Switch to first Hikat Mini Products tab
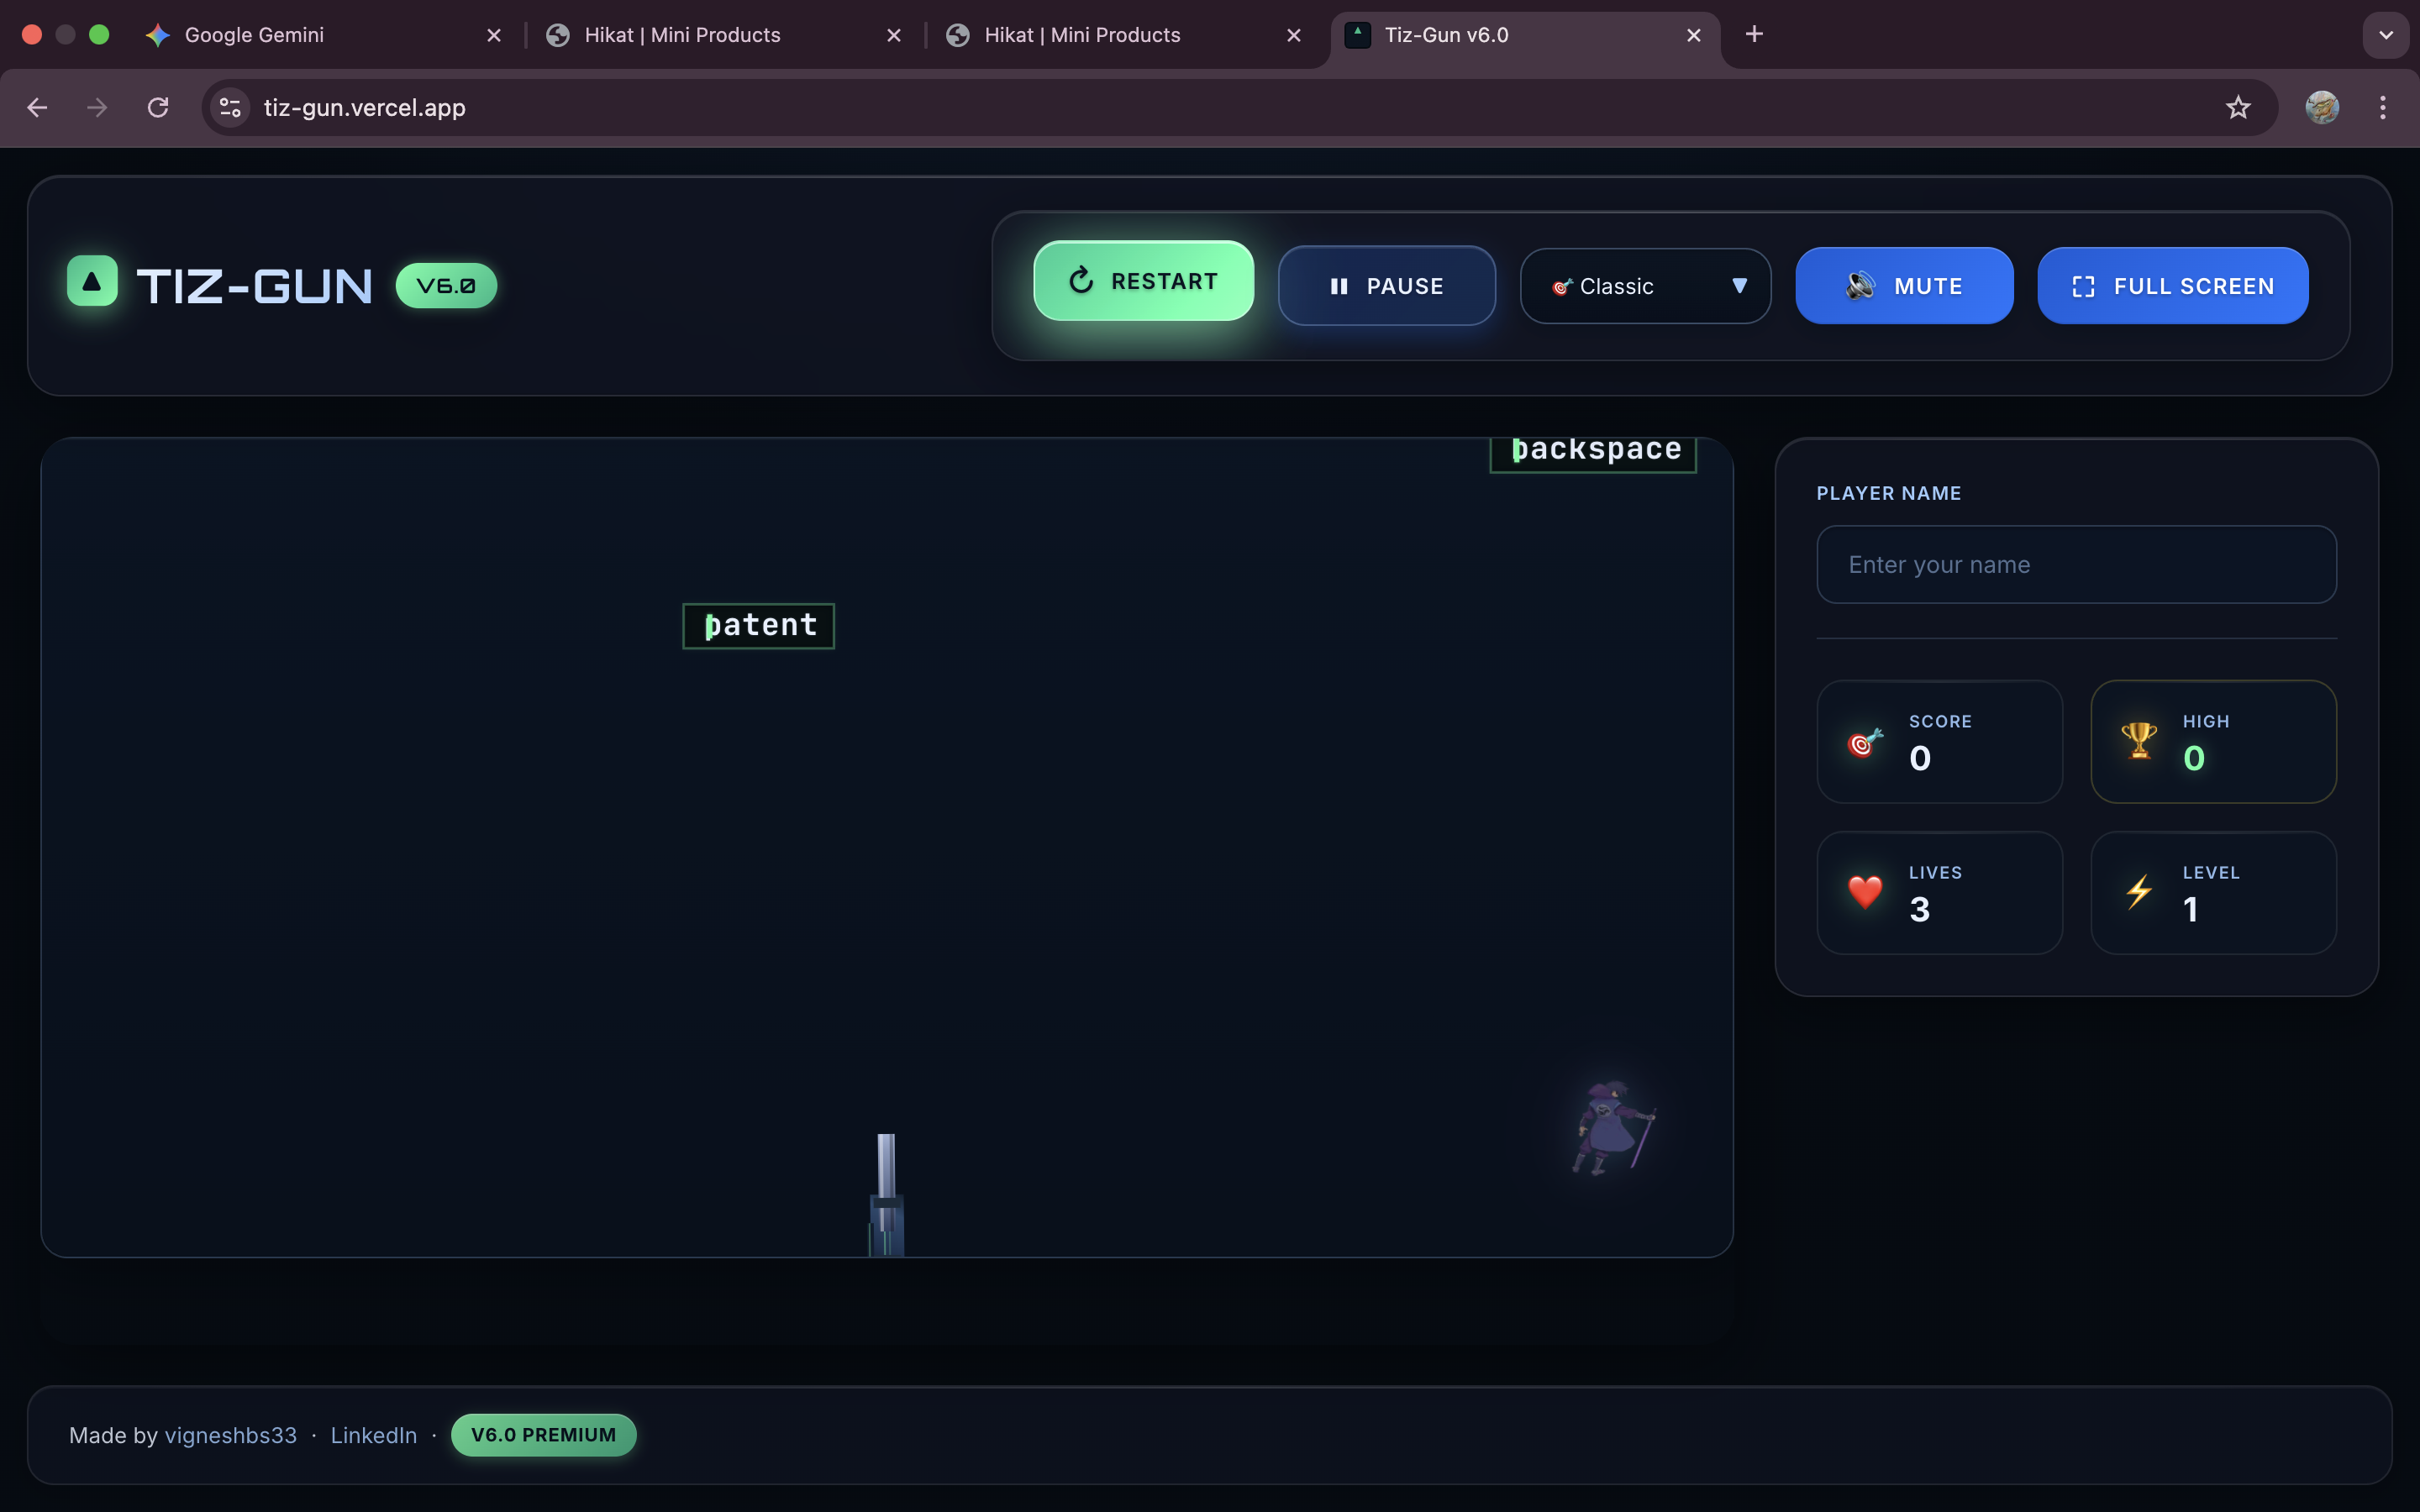The image size is (2420, 1512). [x=682, y=35]
